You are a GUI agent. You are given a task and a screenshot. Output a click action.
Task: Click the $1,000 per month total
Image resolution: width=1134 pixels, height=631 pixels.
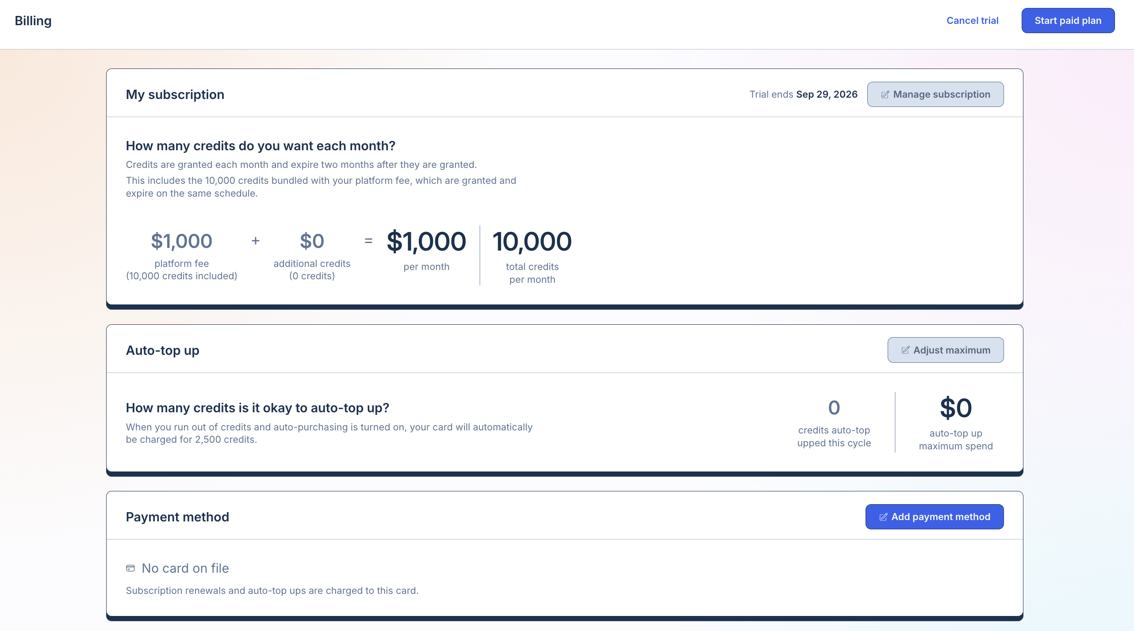(x=426, y=242)
